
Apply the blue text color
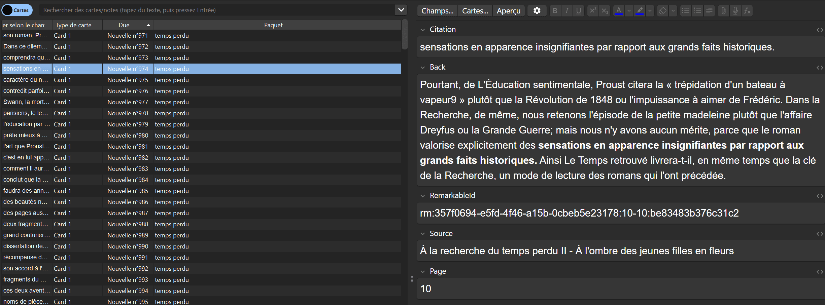coord(619,11)
